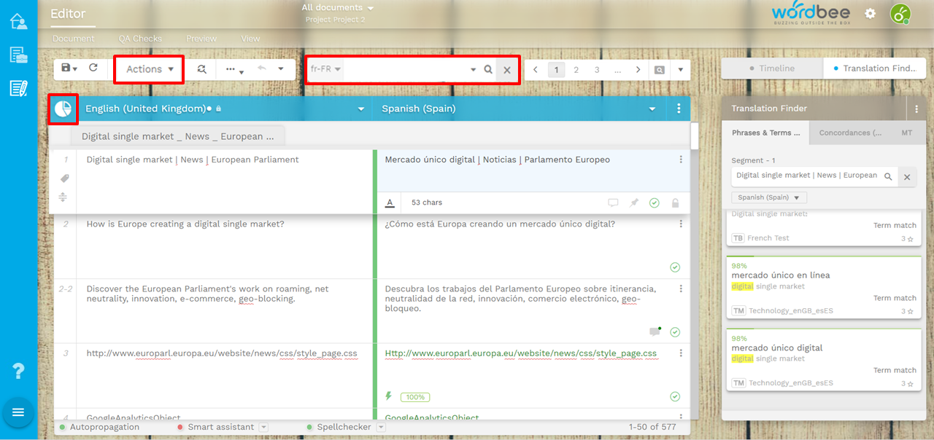
Task: Open the QA Checks menu
Action: pos(140,39)
